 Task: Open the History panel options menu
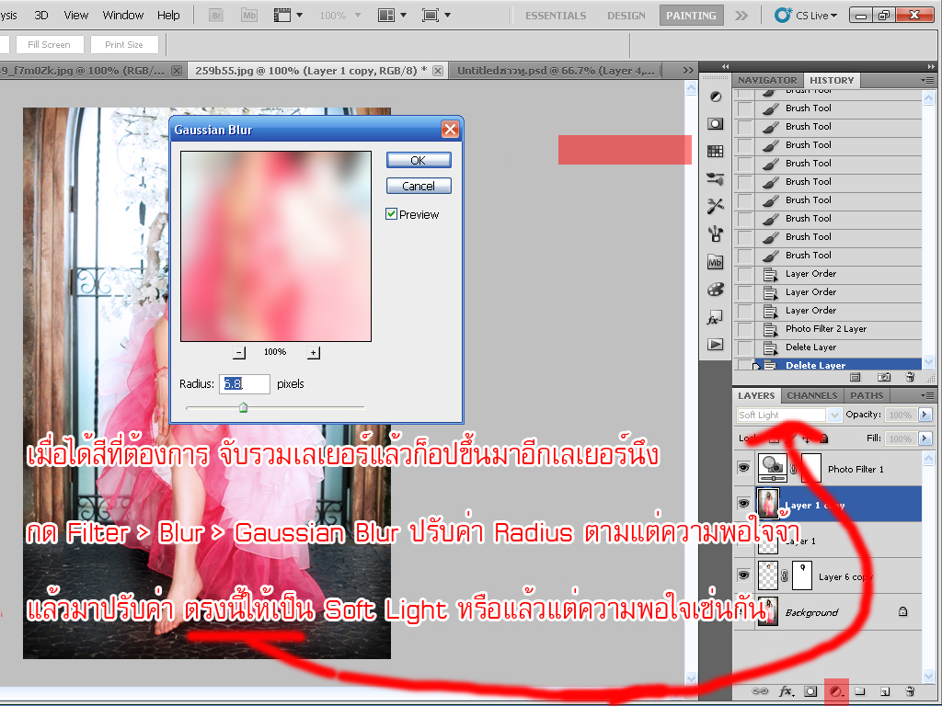(927, 81)
